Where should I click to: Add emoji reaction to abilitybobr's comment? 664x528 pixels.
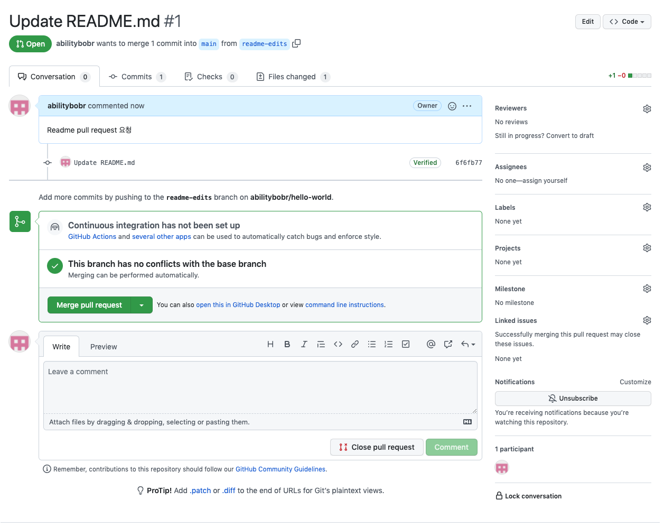(x=452, y=106)
